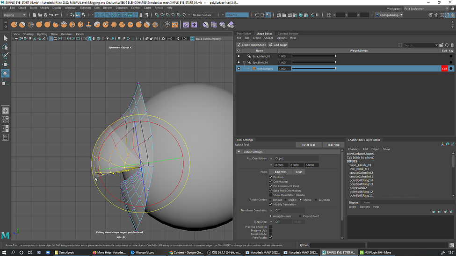This screenshot has height=256, width=456.
Task: Click the Redo icon in status line
Action: 57,15
